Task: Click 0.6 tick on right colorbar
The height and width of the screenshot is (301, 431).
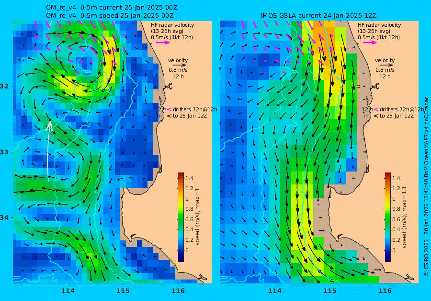Action: 396,219
